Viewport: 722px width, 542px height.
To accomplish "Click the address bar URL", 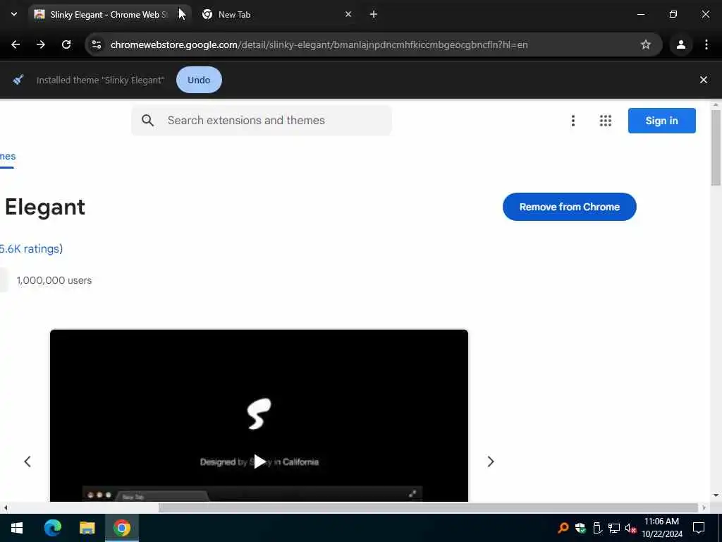I will (x=319, y=44).
